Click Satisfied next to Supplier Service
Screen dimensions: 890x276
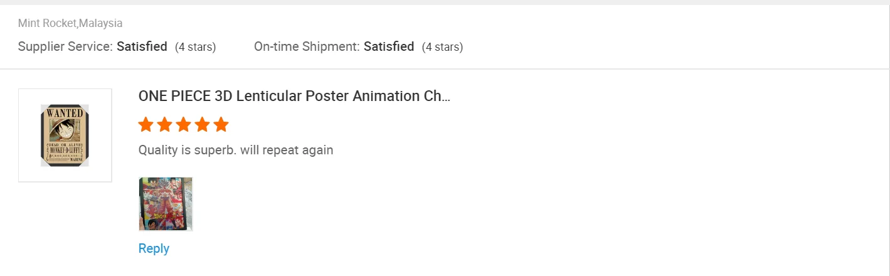tap(142, 46)
